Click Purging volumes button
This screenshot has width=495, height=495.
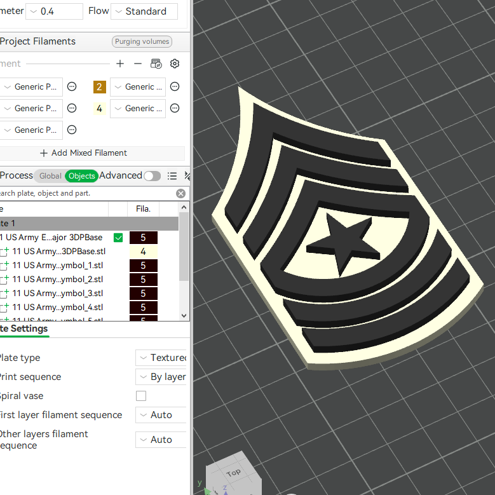(142, 41)
